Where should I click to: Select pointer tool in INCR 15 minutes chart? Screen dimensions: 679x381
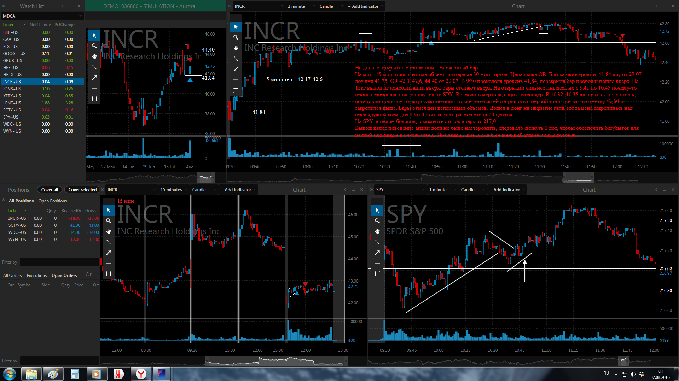click(x=109, y=210)
